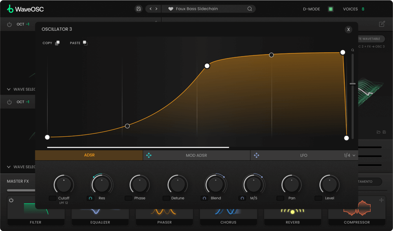Switch to the MOD ADSR tab
This screenshot has height=231, width=393.
click(196, 155)
